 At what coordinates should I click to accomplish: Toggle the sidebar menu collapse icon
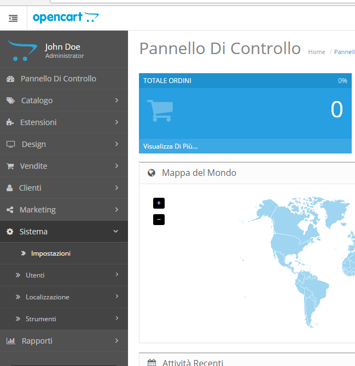coord(13,18)
